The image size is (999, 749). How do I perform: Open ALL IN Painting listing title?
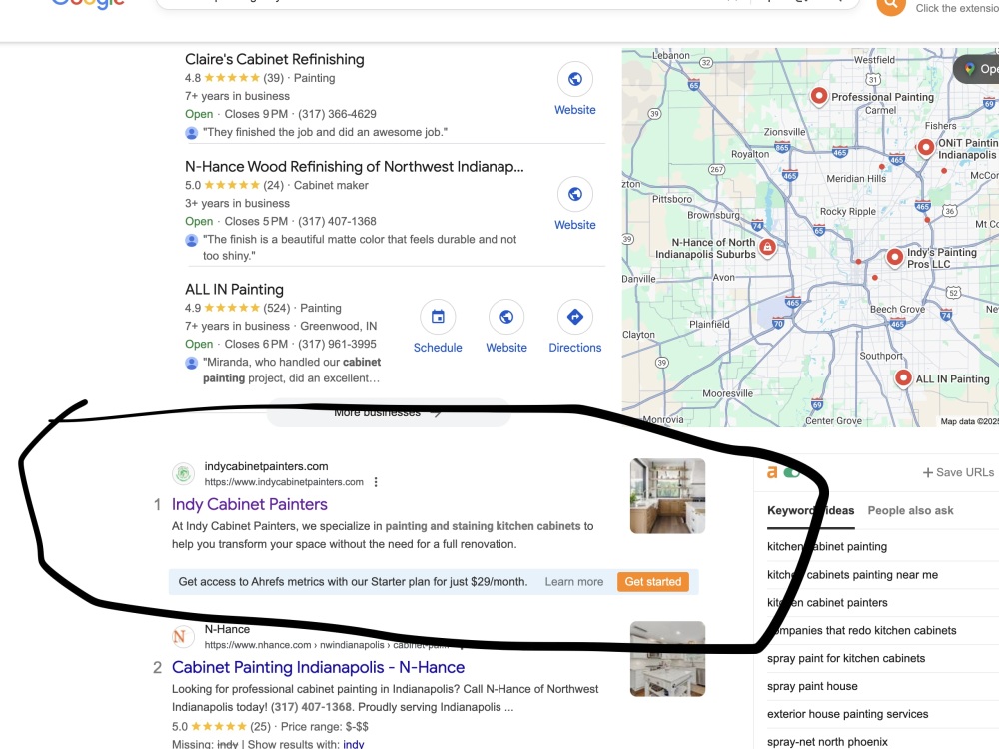pyautogui.click(x=234, y=290)
